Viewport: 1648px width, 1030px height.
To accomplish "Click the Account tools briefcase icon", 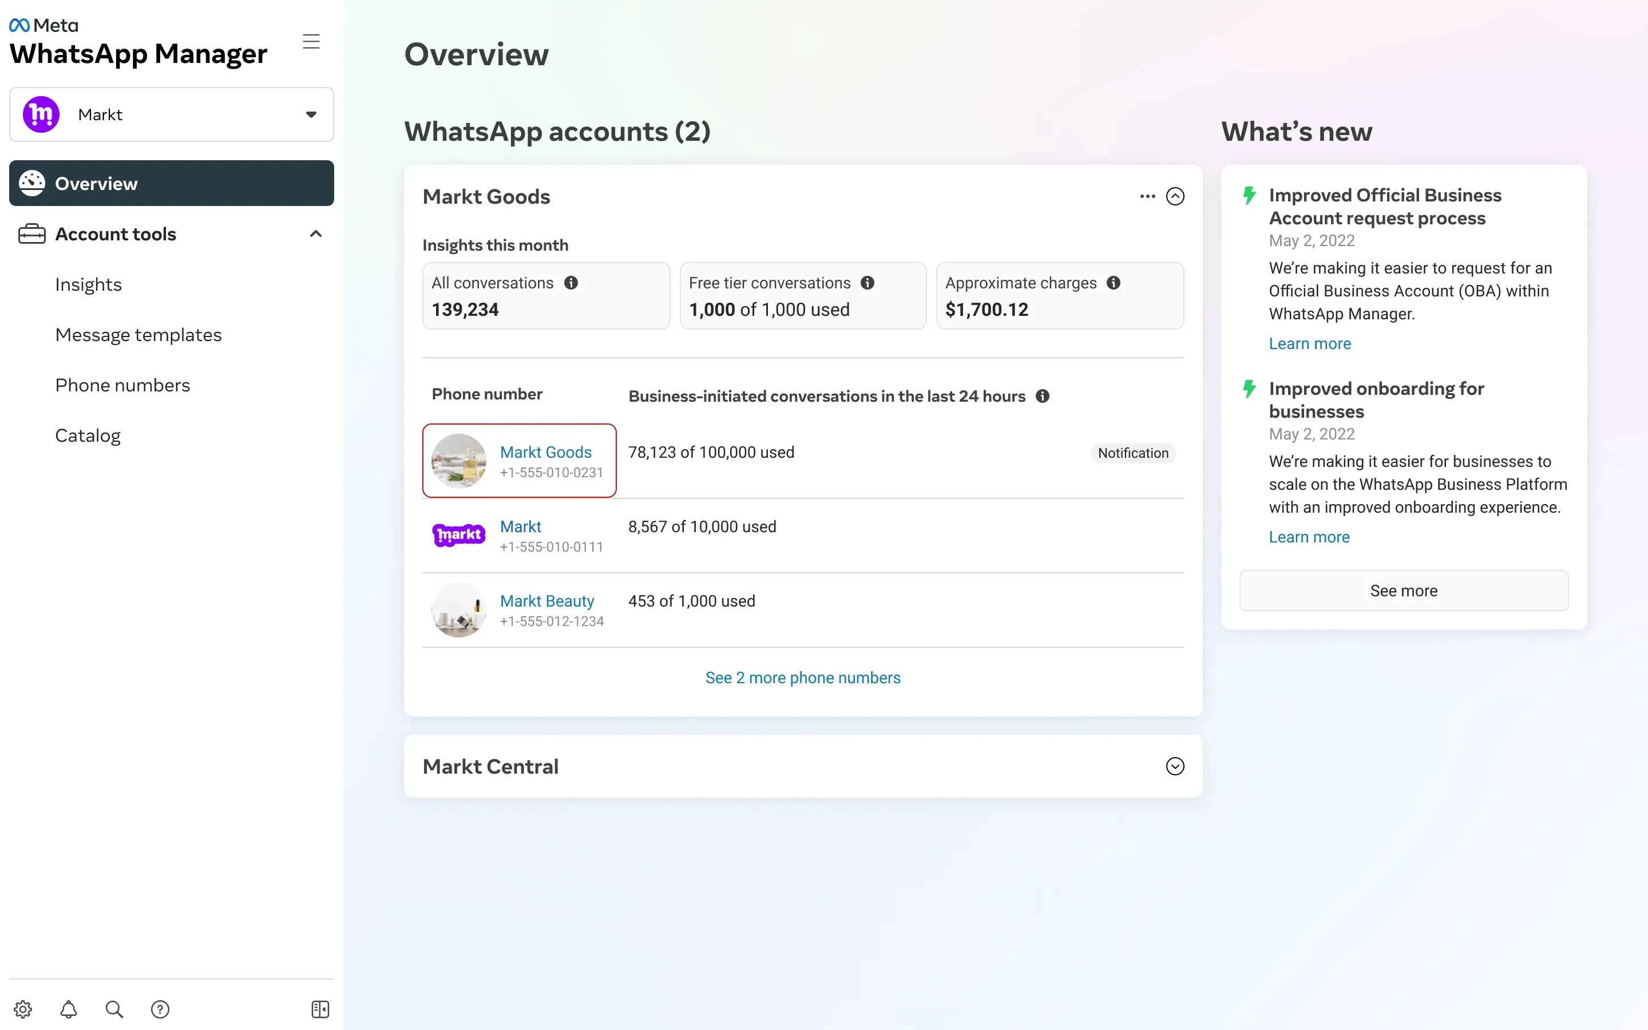I will click(32, 234).
